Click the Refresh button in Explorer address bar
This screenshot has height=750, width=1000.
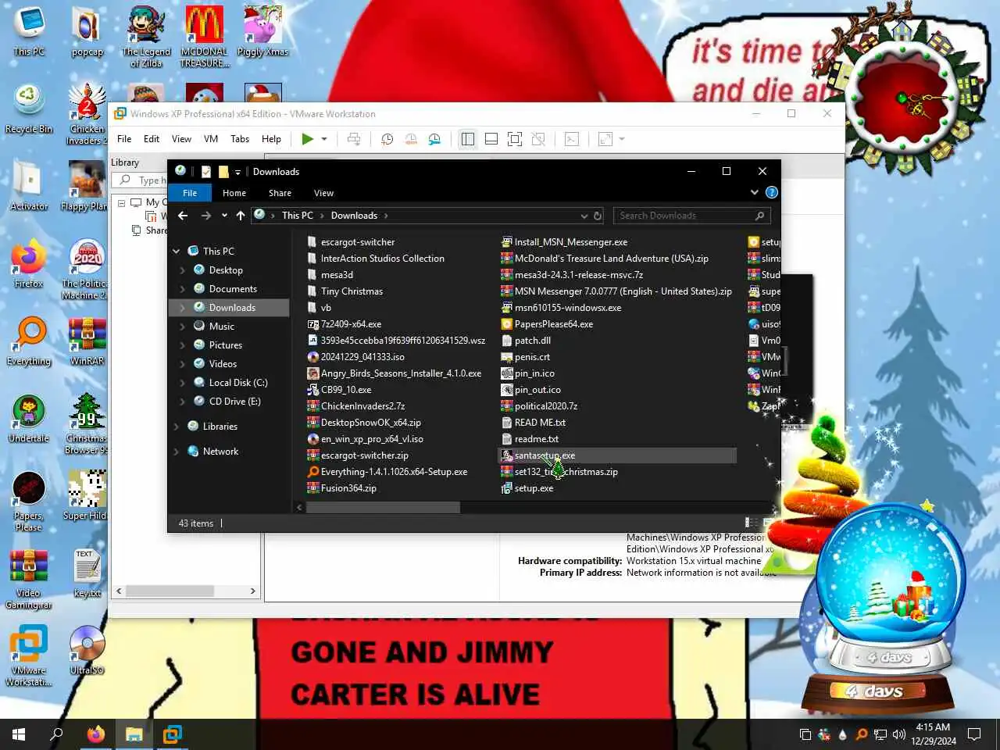coord(598,216)
